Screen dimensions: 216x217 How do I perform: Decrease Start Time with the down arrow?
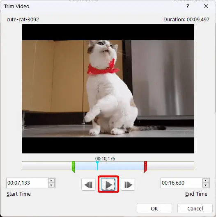click(x=51, y=185)
